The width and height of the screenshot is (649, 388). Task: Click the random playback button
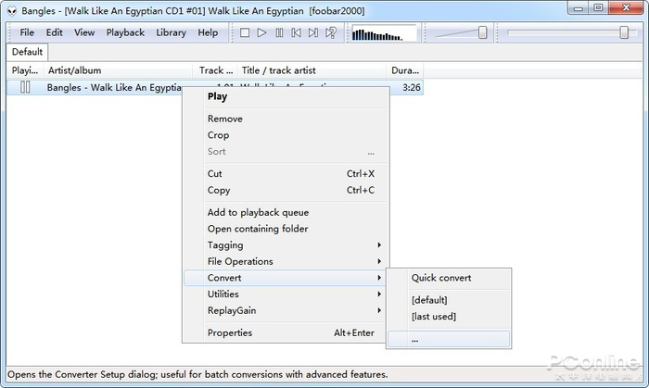[x=331, y=32]
